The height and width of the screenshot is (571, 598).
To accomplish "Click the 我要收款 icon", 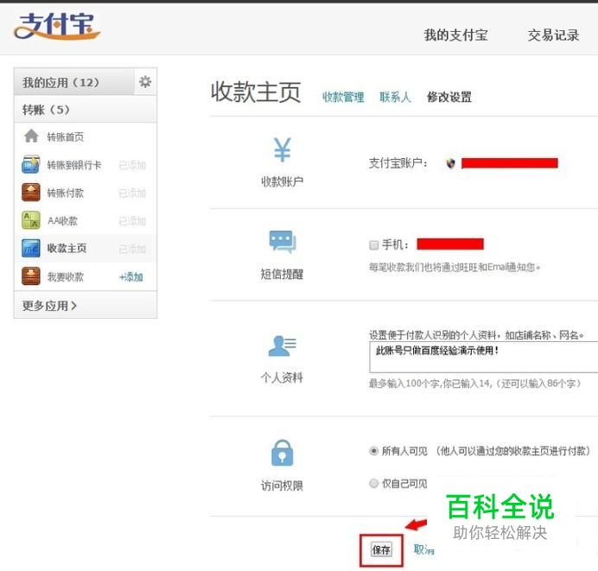I will point(31,276).
